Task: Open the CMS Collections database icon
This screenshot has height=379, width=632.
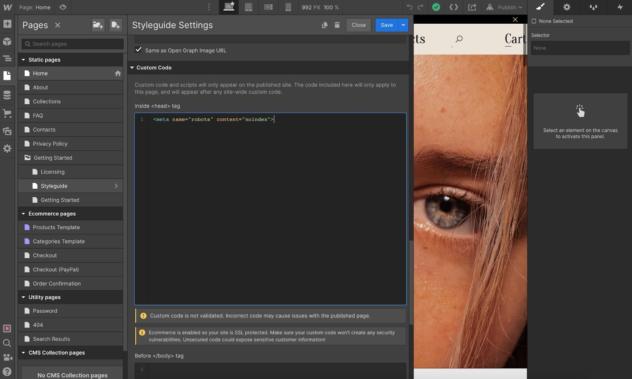Action: [7, 95]
